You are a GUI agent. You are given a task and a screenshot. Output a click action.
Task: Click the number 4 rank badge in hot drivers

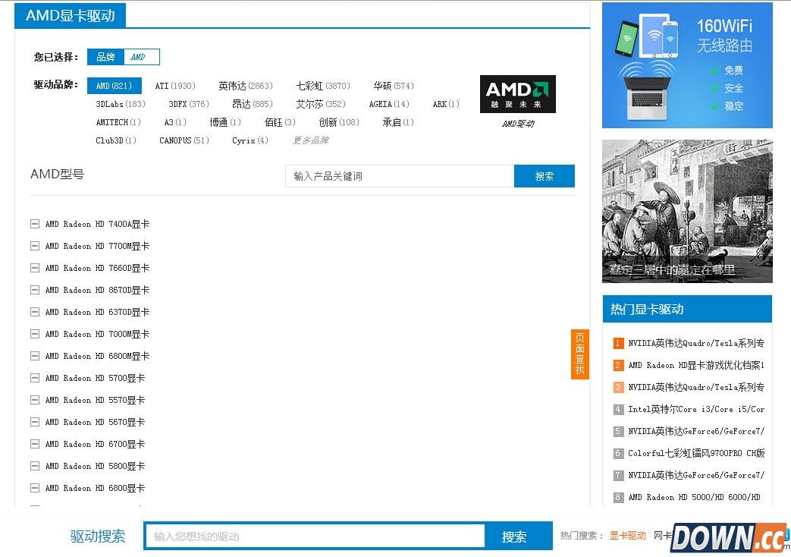click(618, 409)
